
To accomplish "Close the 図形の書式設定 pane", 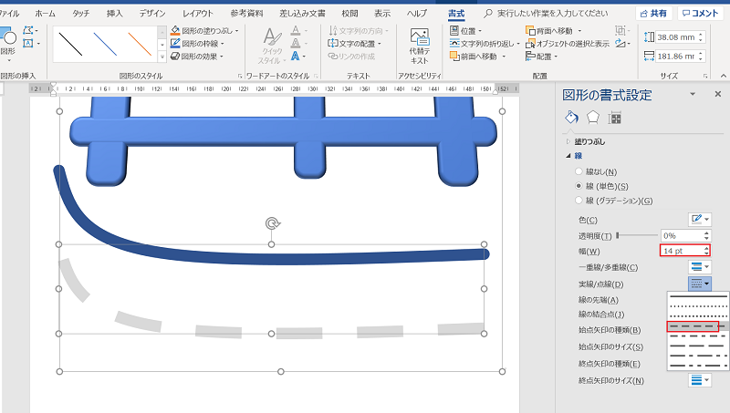I will coord(718,94).
